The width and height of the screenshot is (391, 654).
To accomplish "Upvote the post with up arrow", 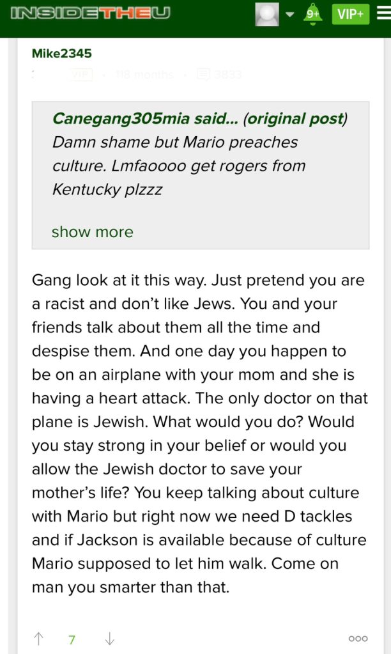I will point(39,639).
